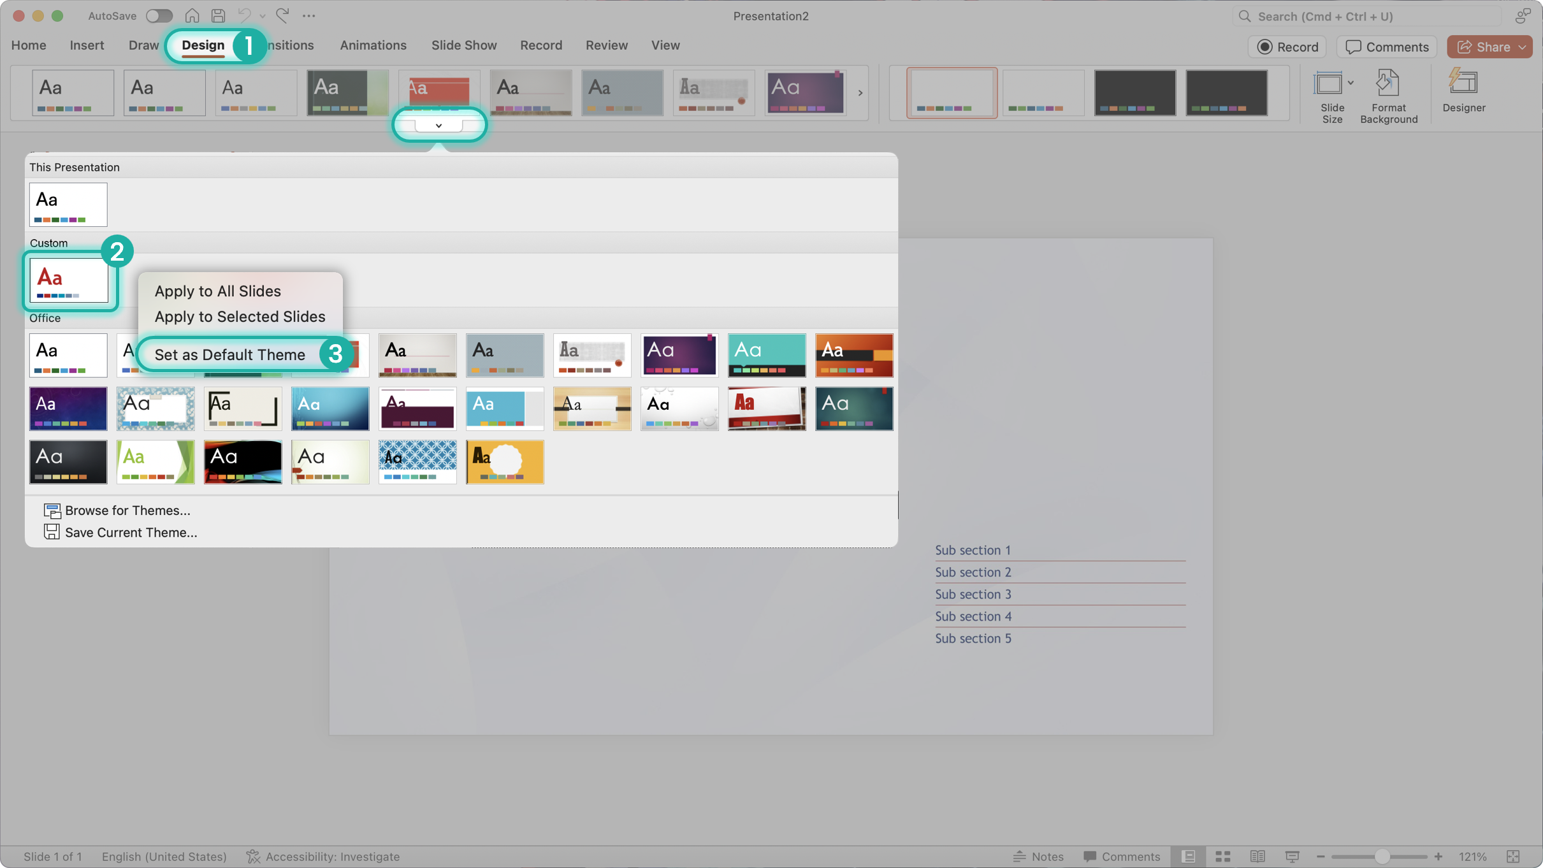The width and height of the screenshot is (1543, 868).
Task: Click the 121% zoom level text
Action: click(x=1472, y=857)
